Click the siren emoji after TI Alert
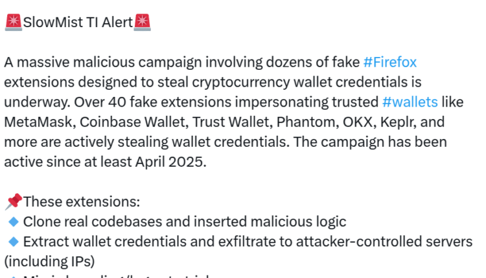Viewport: 486px width, 278px height. [141, 23]
